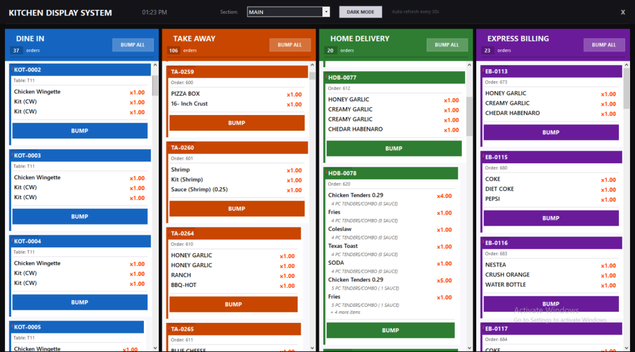635x352 pixels.
Task: Bump order KOT-0002
Action: coord(80,131)
